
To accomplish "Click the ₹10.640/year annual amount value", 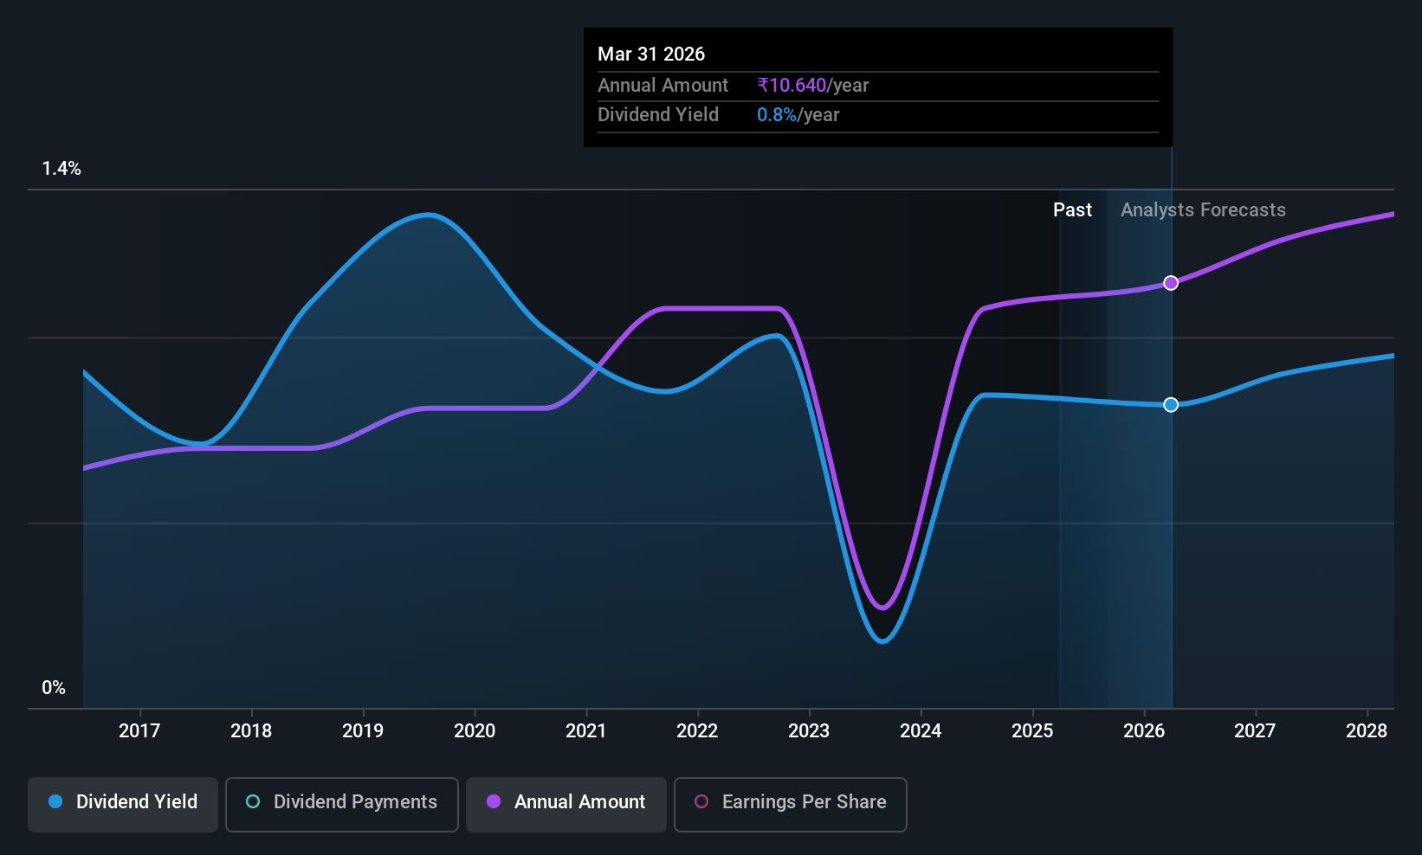I will [812, 86].
